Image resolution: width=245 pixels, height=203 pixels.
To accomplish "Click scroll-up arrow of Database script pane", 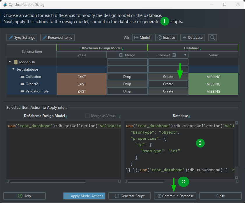I will point(237,123).
